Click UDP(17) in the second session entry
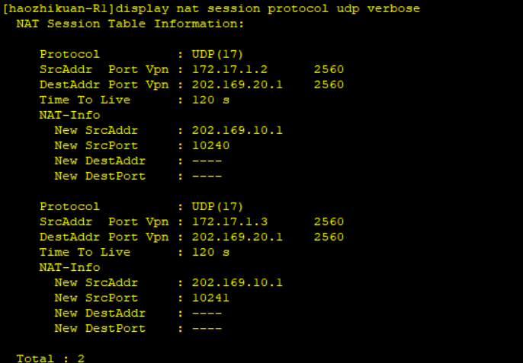 [x=217, y=206]
